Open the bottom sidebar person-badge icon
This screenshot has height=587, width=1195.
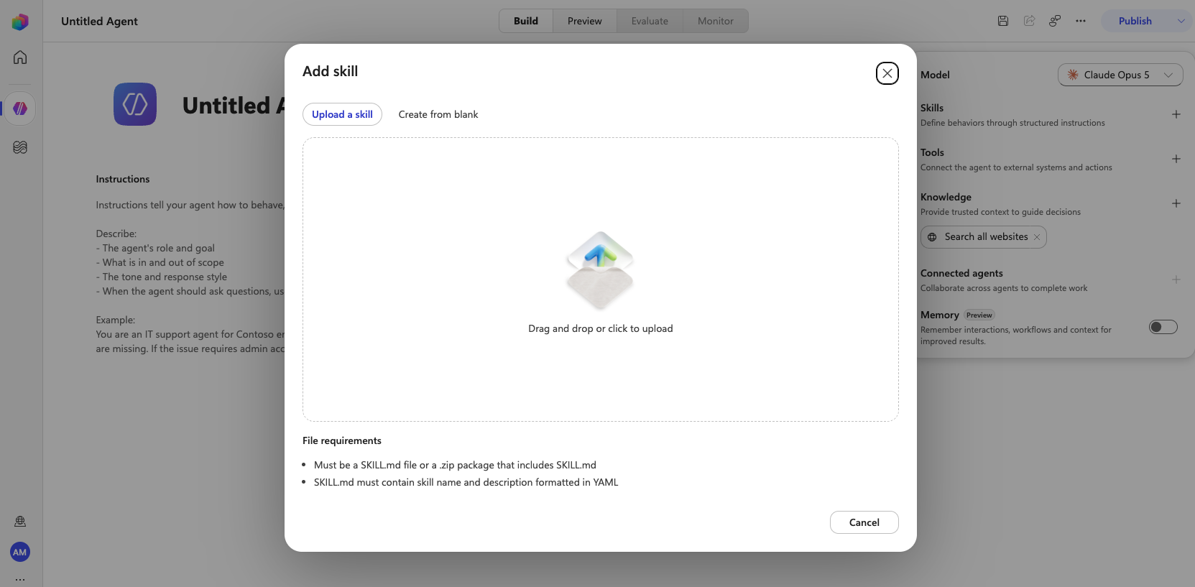pyautogui.click(x=20, y=522)
